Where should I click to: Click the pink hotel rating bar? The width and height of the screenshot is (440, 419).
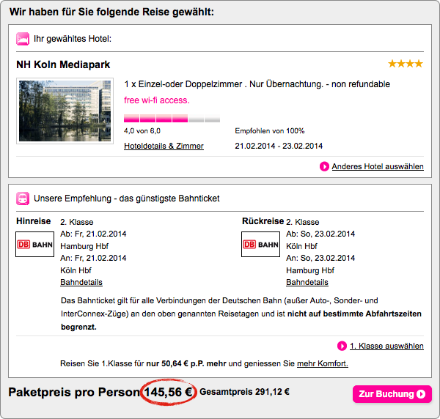pos(172,119)
